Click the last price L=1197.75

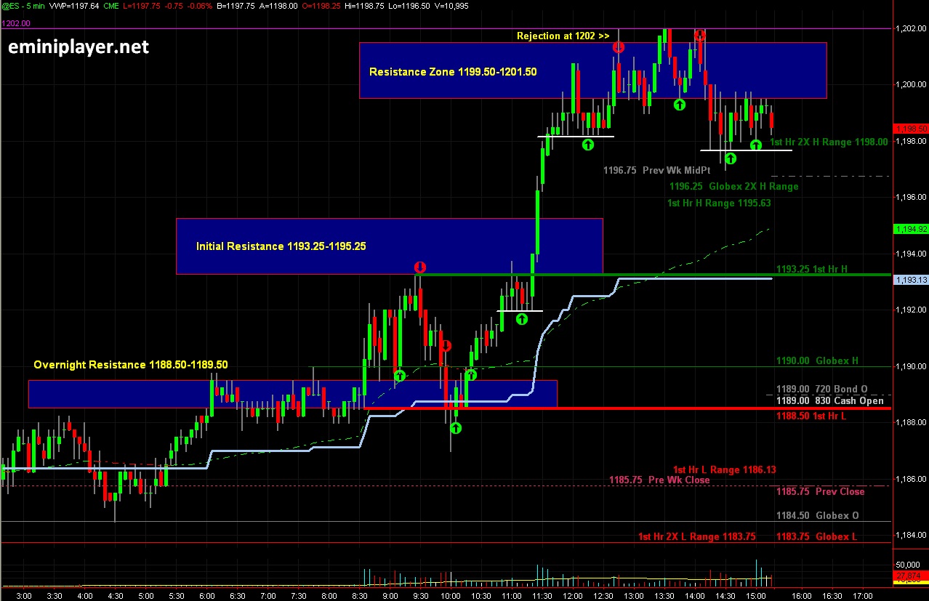pos(141,7)
